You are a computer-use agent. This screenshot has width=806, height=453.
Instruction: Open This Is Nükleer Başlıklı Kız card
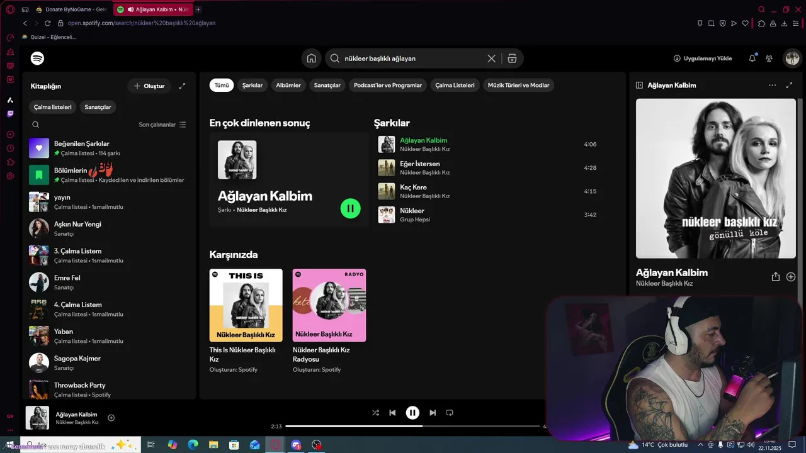point(246,321)
